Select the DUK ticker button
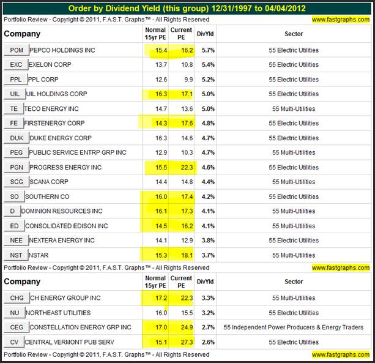 point(17,138)
